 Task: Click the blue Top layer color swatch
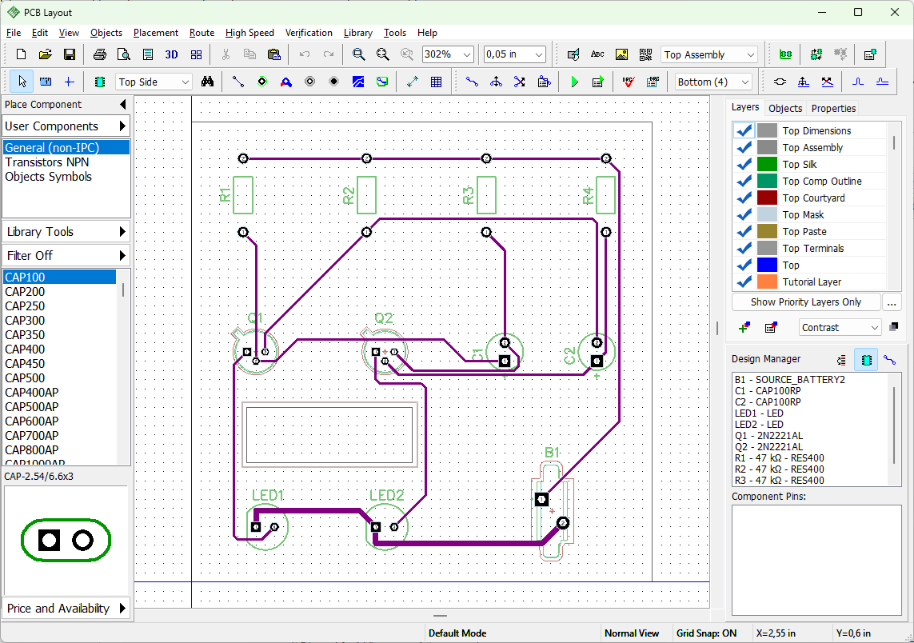coord(767,266)
